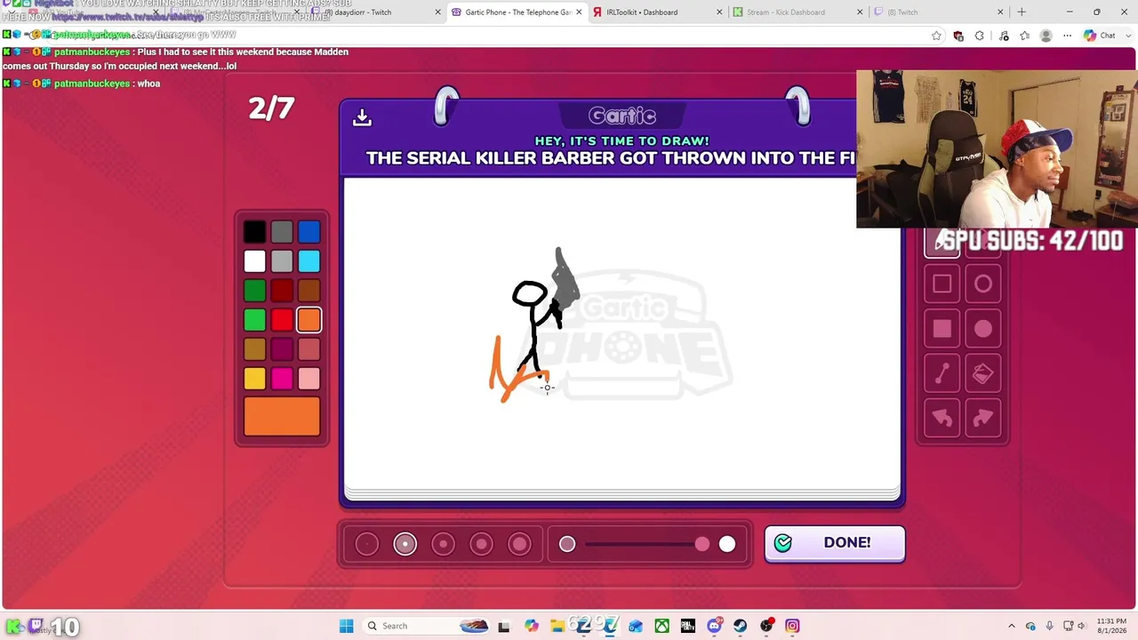Screen dimensions: 1138x640
Task: Open the browser Settings and more menu
Action: (x=1068, y=36)
